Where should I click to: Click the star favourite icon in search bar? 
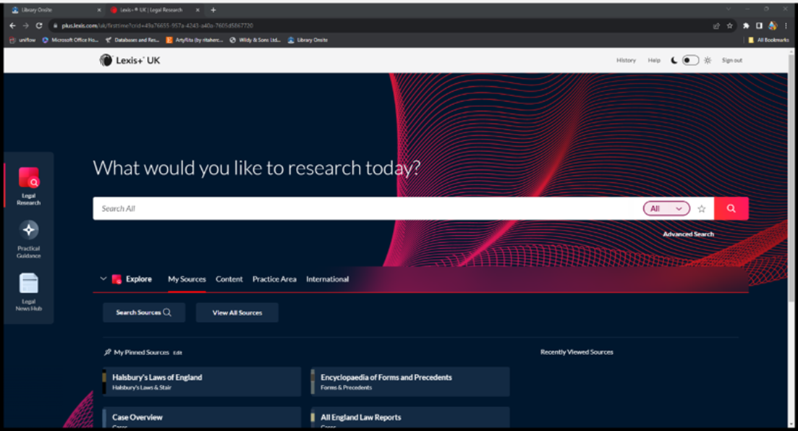702,209
